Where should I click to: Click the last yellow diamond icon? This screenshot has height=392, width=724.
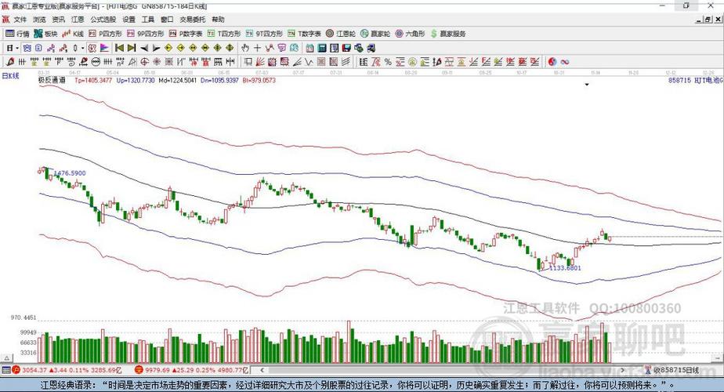pos(230,48)
